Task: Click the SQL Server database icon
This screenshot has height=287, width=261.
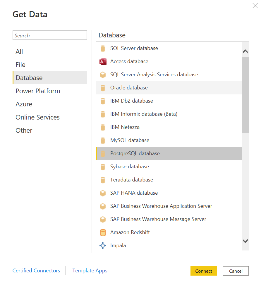Action: click(x=103, y=49)
